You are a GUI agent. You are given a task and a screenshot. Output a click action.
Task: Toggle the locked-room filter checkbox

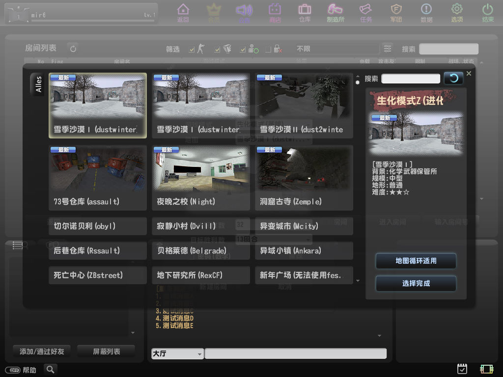coord(268,50)
